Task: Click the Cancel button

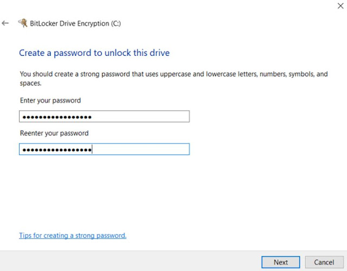Action: point(324,262)
